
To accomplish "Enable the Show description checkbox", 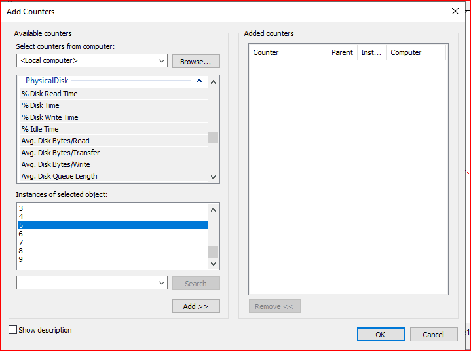I will tap(12, 330).
